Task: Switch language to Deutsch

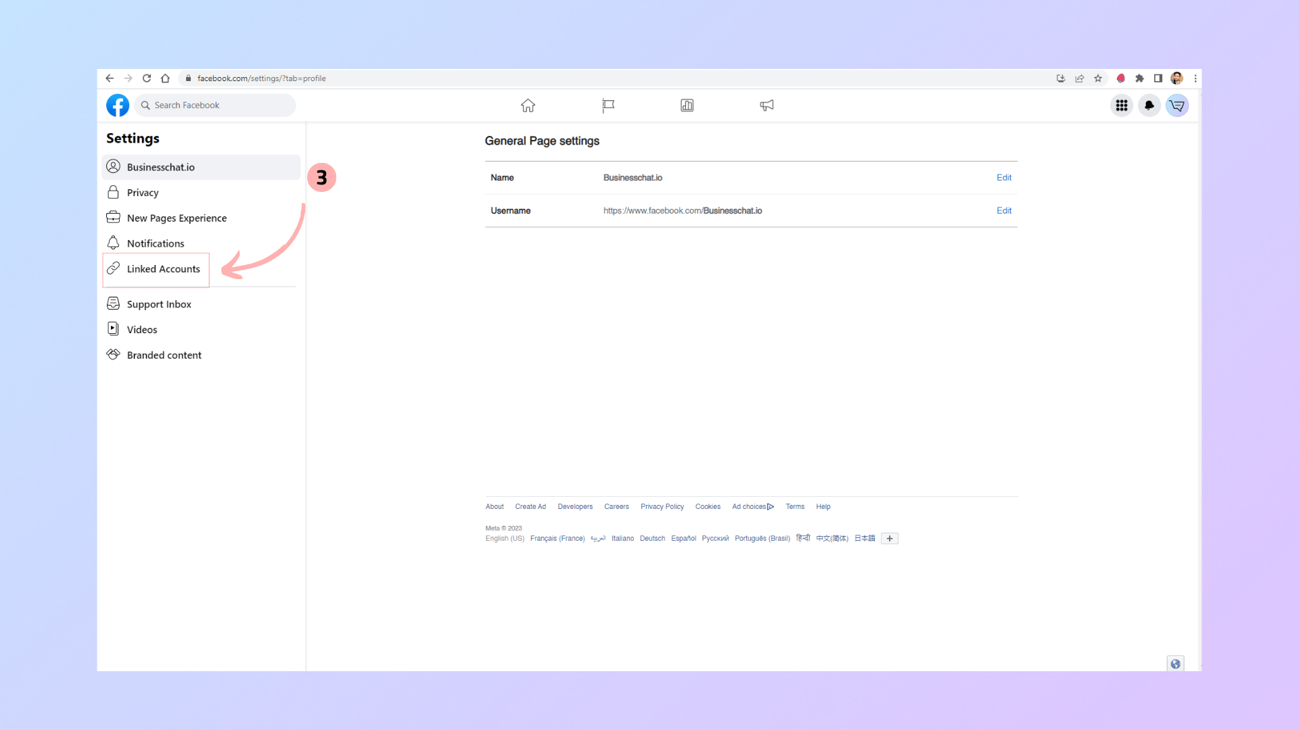Action: click(x=652, y=539)
